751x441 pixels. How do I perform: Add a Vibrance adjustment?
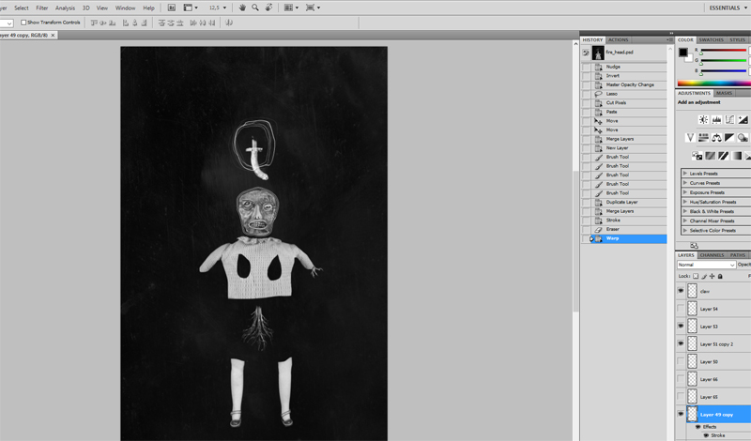point(690,138)
